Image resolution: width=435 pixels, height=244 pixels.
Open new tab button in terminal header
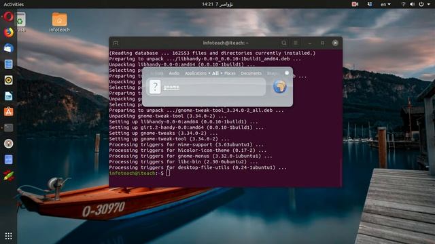(116, 43)
